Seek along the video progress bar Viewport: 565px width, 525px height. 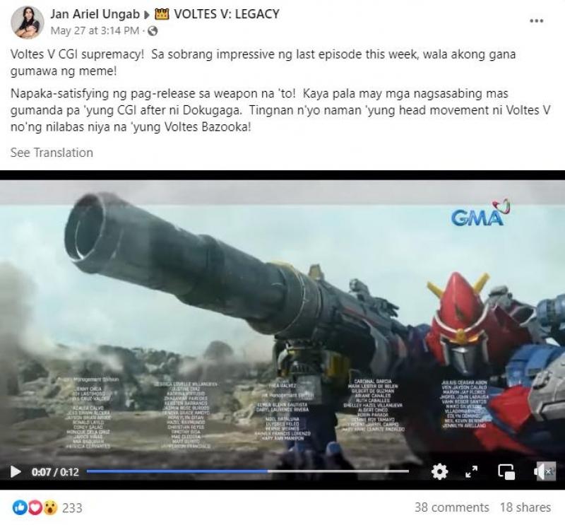(x=248, y=471)
